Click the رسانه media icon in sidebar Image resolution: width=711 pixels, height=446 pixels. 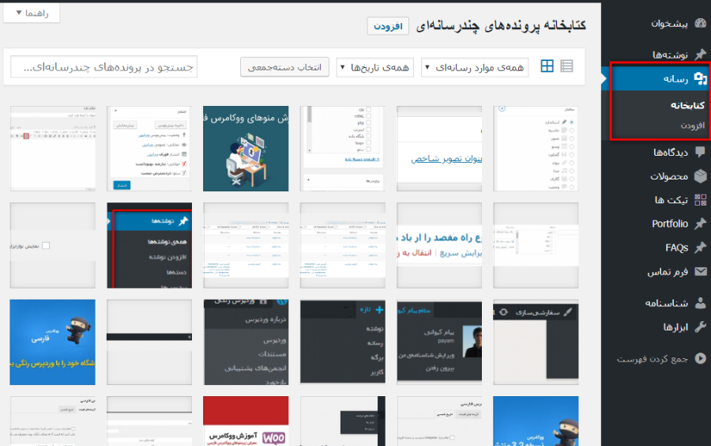point(700,78)
